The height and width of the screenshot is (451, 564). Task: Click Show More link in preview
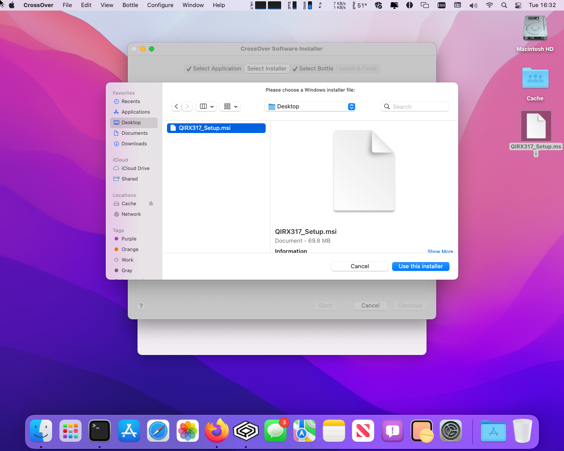tap(440, 251)
